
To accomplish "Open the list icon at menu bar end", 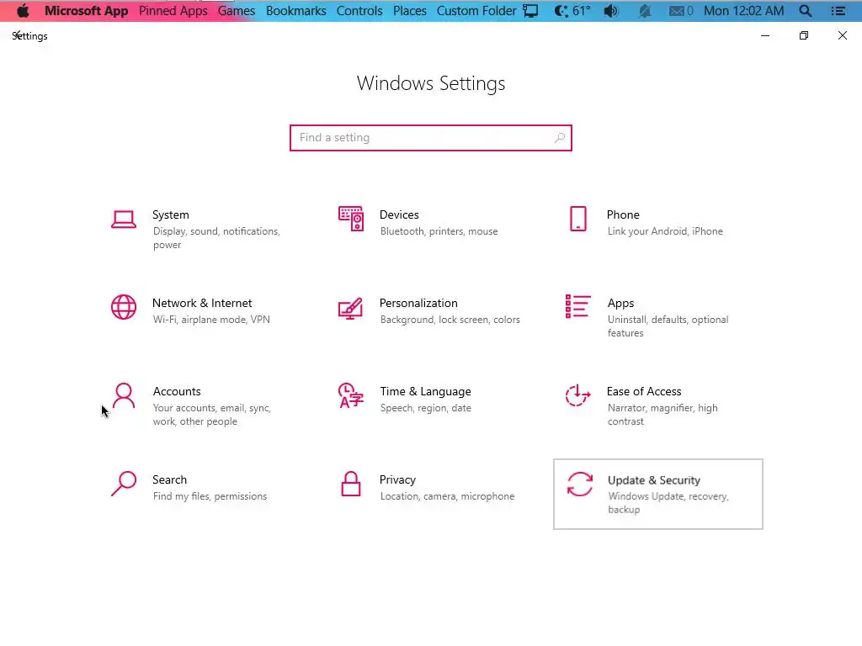I will [x=838, y=11].
